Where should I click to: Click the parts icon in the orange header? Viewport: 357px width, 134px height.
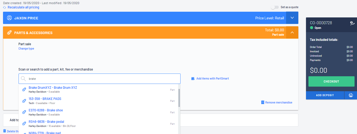point(10,33)
